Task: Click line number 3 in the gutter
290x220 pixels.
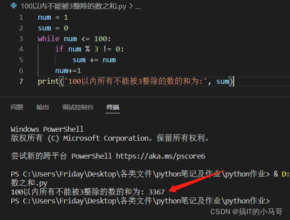Action: click(x=21, y=39)
